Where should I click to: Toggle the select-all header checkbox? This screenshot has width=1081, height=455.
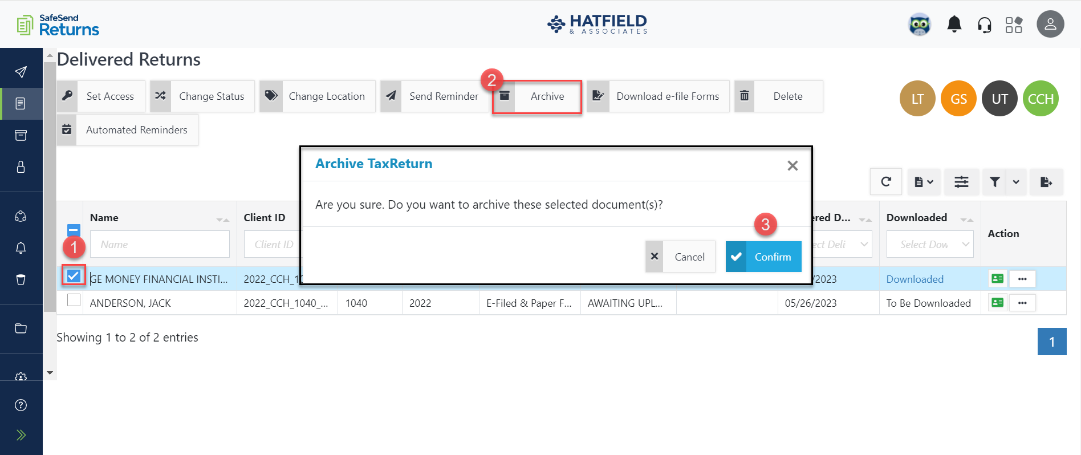click(74, 230)
